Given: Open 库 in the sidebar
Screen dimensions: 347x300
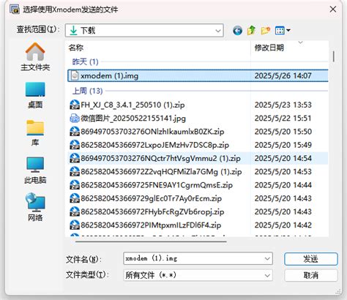Looking at the screenshot, I should [35, 133].
